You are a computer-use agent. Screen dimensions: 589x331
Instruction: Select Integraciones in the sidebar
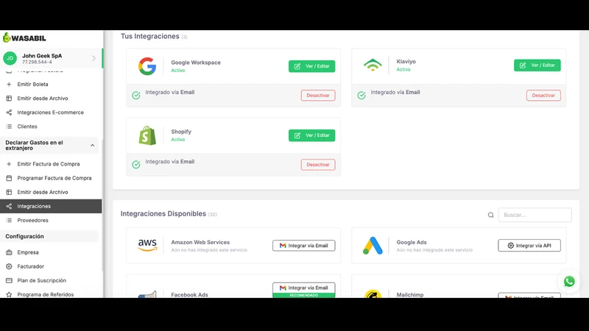(x=51, y=206)
